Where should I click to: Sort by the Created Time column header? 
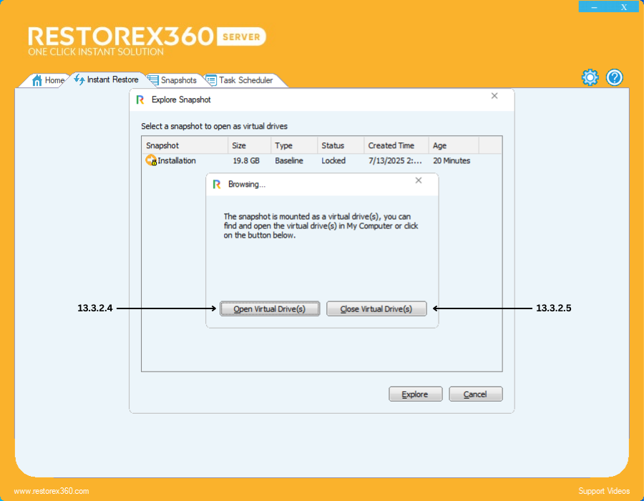[396, 145]
